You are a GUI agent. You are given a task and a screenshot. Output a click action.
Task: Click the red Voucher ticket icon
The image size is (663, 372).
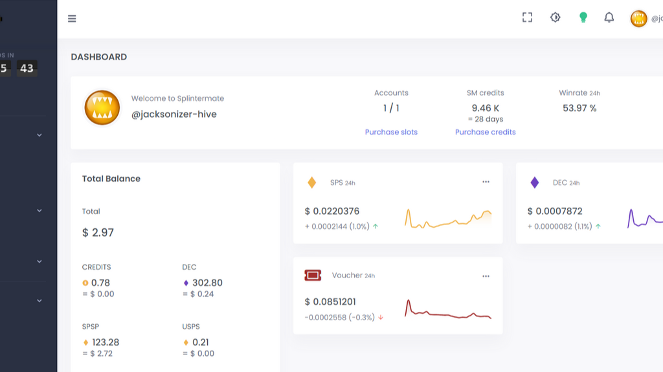(x=313, y=276)
